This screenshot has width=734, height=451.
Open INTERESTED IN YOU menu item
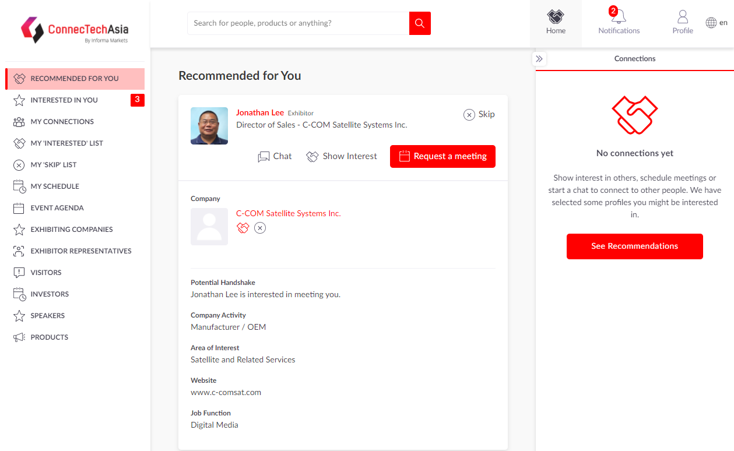click(x=75, y=100)
